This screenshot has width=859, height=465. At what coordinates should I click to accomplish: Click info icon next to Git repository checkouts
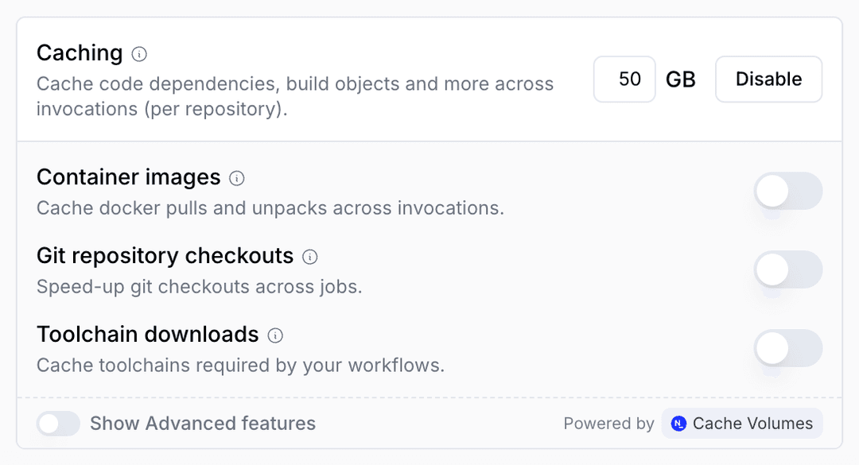310,257
